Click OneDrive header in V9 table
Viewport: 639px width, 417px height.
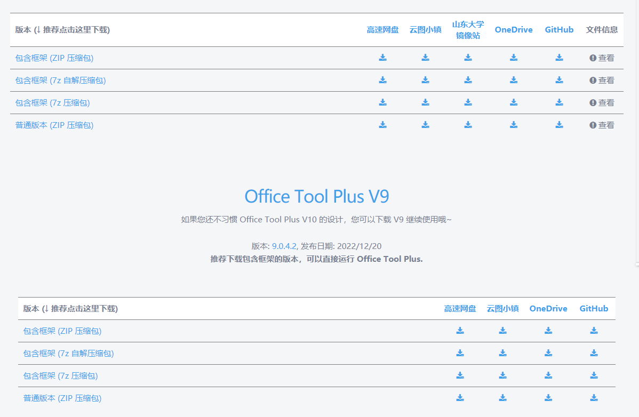point(548,309)
